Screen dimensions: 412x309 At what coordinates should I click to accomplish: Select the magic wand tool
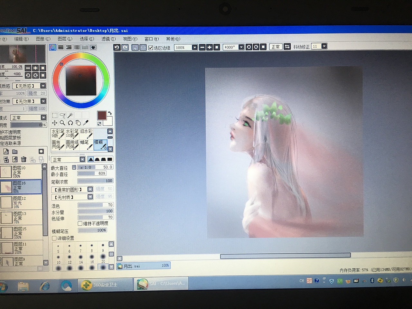(70, 115)
